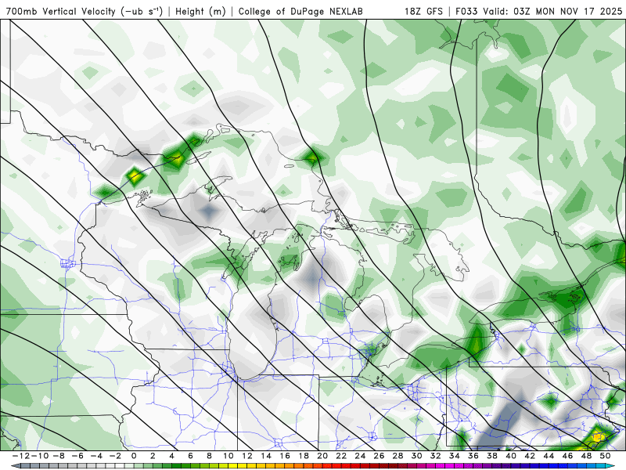Click the 12 value on color scale
This screenshot has height=470, width=626.
click(x=247, y=456)
